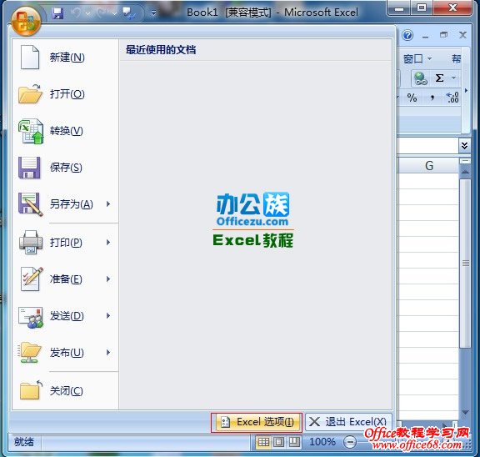
Task: Click the Redo arrow in title bar
Action: click(102, 13)
